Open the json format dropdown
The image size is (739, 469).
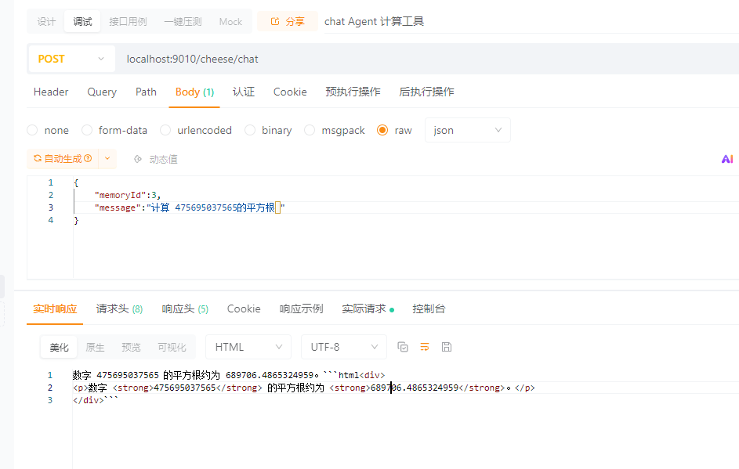point(468,130)
